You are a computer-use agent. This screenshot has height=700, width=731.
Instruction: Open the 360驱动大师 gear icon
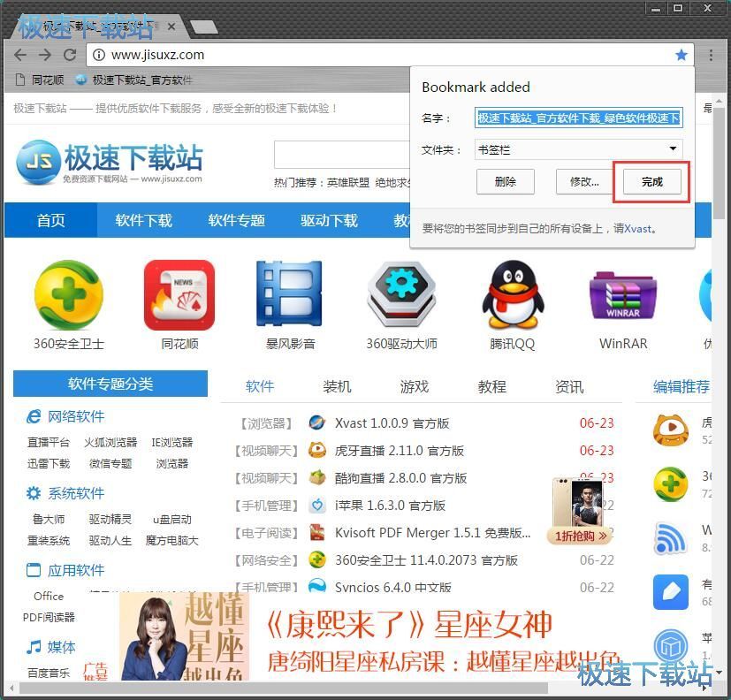tap(401, 293)
